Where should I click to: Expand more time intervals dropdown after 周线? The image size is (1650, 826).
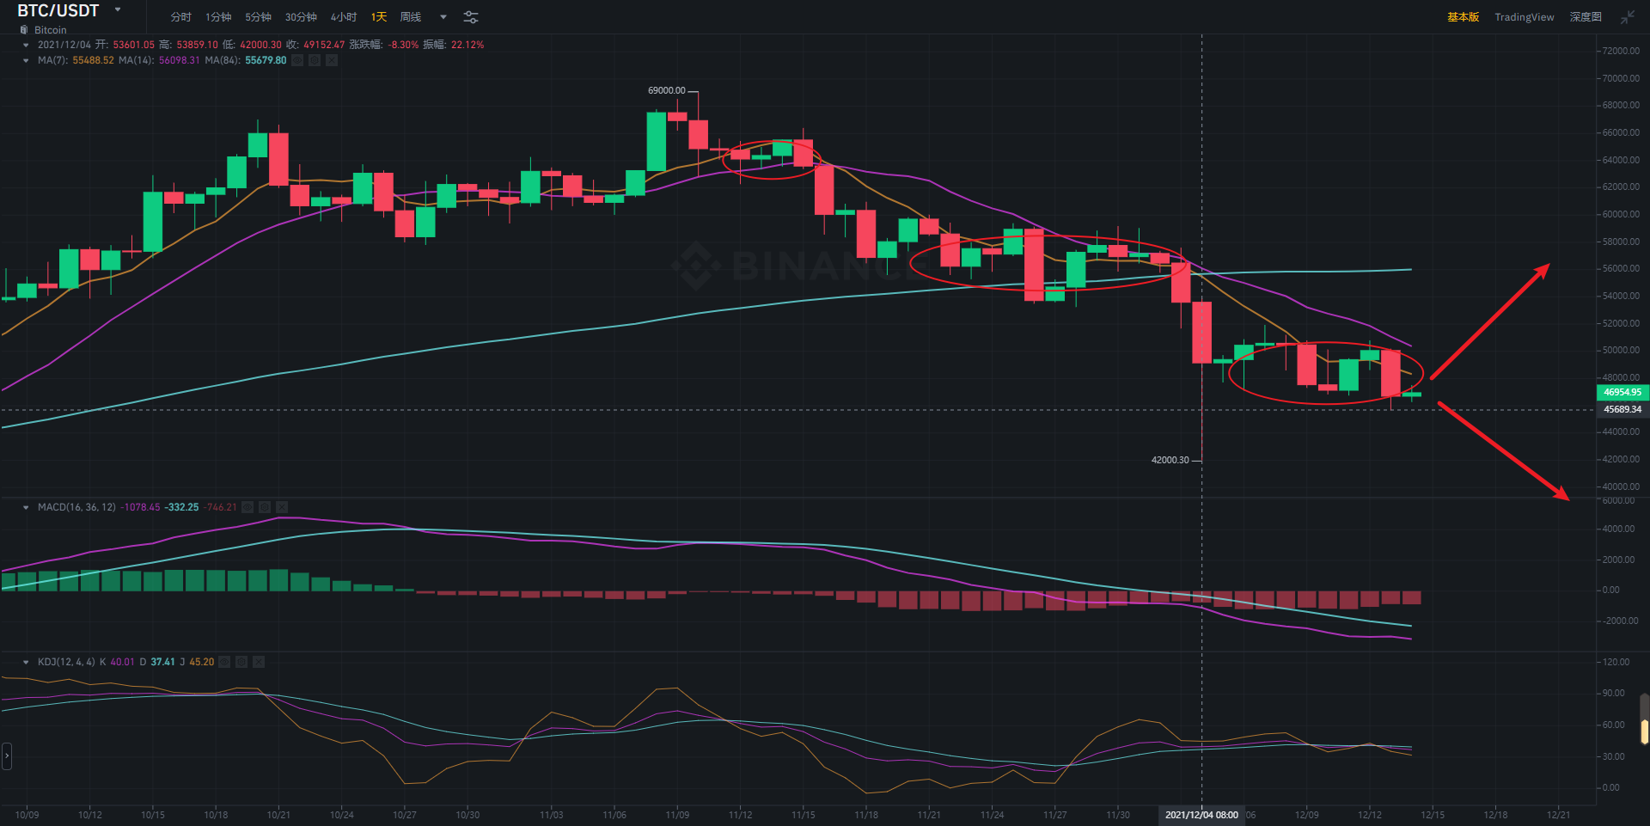point(443,17)
